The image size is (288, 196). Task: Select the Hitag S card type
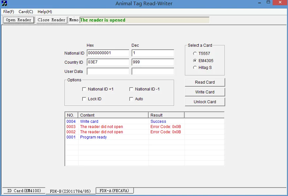(x=195, y=68)
